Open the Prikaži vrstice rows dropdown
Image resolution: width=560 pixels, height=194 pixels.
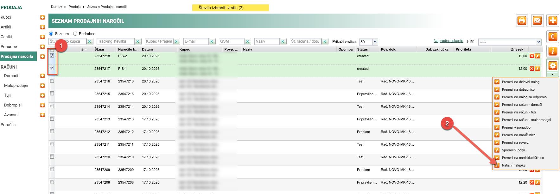click(375, 42)
